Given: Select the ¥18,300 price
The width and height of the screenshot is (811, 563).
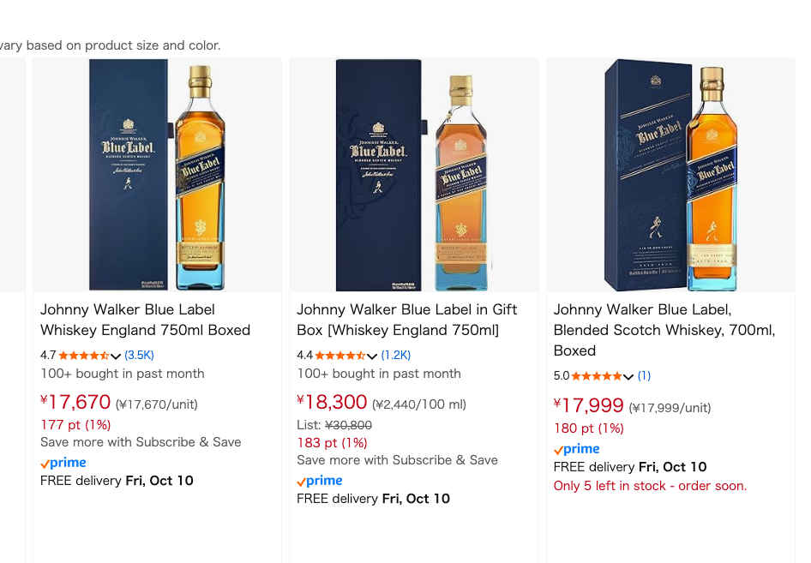Looking at the screenshot, I should click(332, 402).
